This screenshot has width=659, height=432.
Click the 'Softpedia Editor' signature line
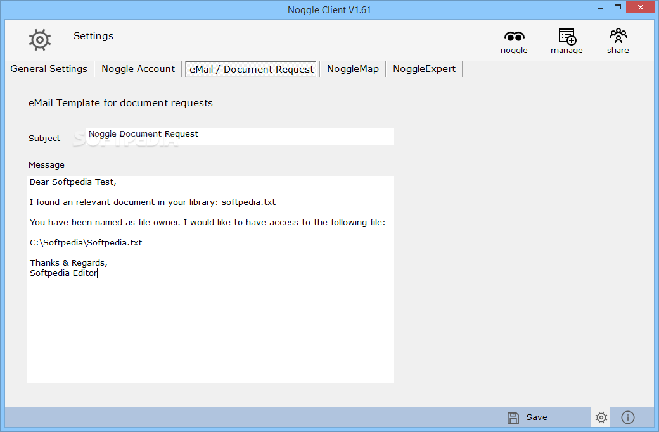point(63,273)
